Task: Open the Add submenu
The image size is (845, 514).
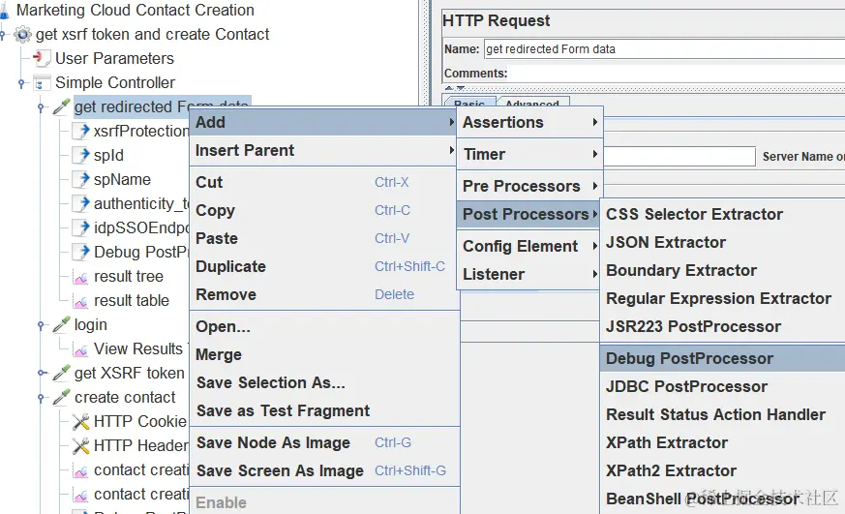Action: [x=323, y=122]
